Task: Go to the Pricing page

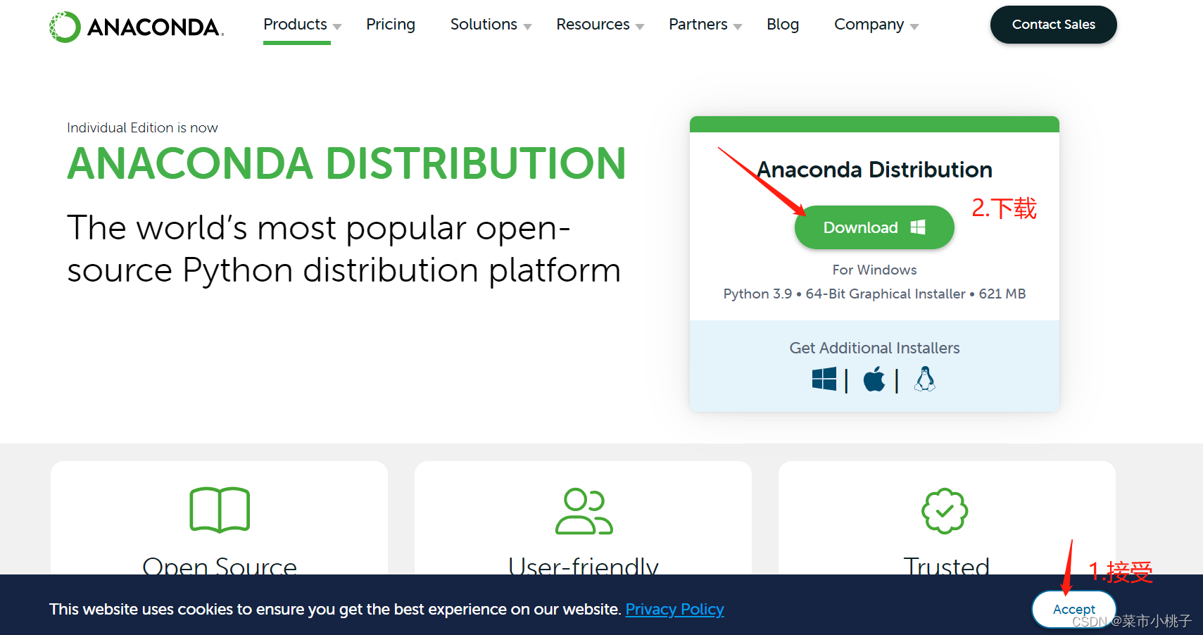Action: pyautogui.click(x=391, y=24)
